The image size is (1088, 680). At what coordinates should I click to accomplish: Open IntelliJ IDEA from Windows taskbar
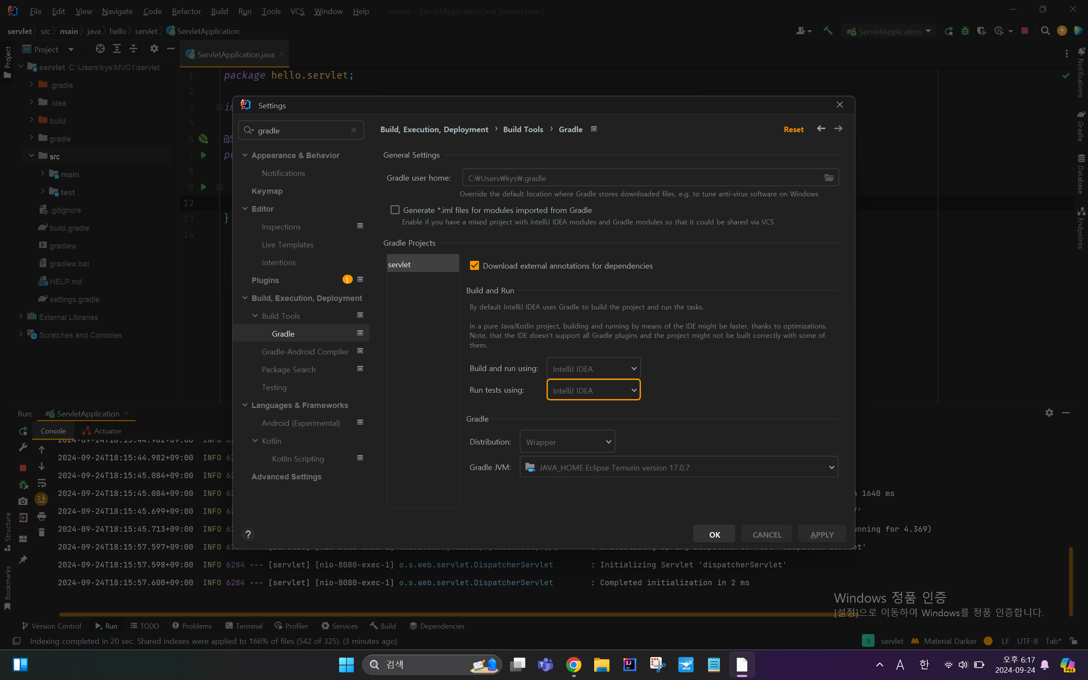point(629,665)
